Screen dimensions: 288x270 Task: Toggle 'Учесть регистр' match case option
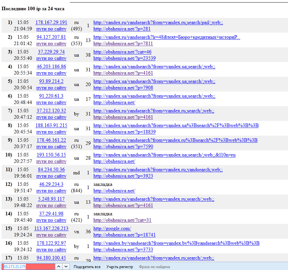pos(120,267)
